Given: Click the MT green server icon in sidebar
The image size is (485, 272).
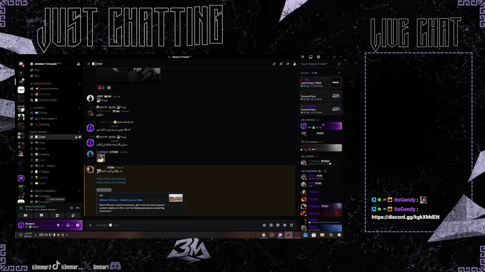Looking at the screenshot, I should point(21,187).
